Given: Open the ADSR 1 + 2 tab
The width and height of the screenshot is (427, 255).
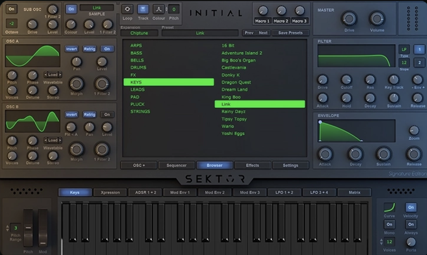Looking at the screenshot, I should pyautogui.click(x=145, y=192).
